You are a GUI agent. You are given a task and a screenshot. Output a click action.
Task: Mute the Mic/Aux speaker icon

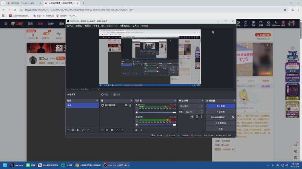pyautogui.click(x=137, y=112)
